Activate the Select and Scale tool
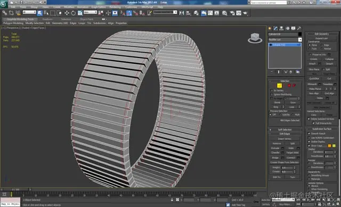 80,13
